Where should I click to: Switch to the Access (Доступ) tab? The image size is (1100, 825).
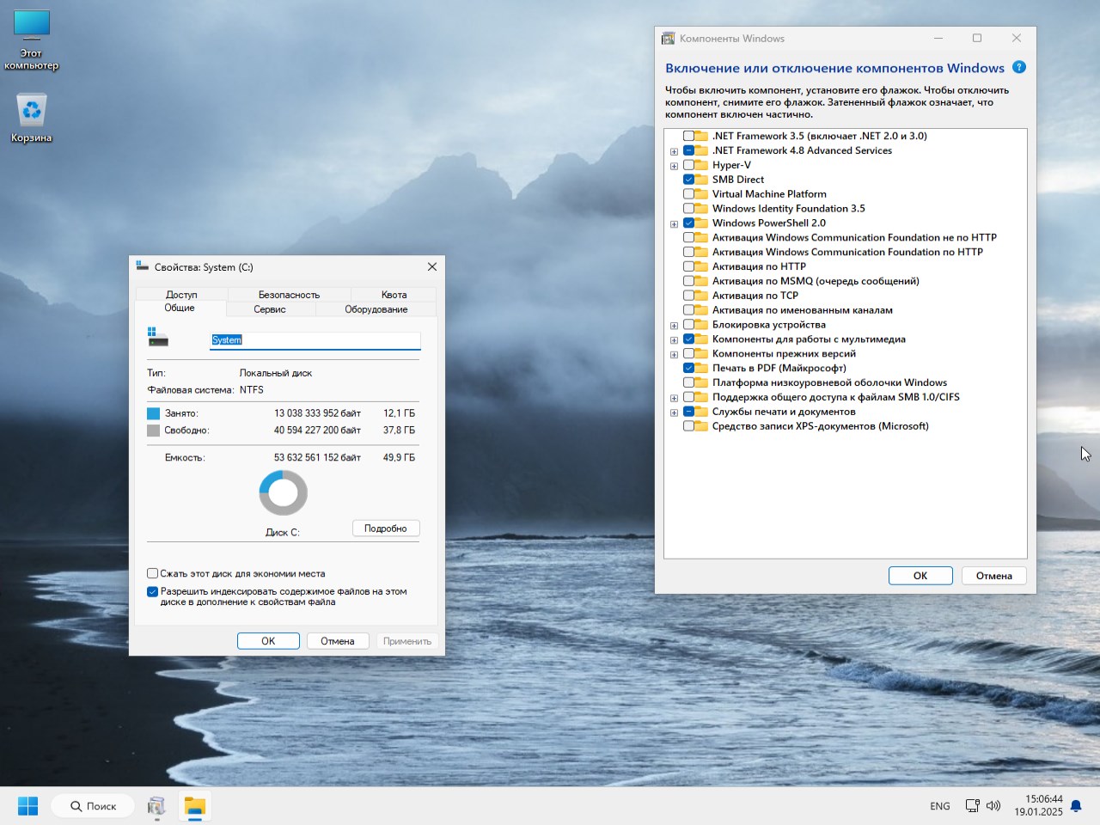pyautogui.click(x=181, y=294)
